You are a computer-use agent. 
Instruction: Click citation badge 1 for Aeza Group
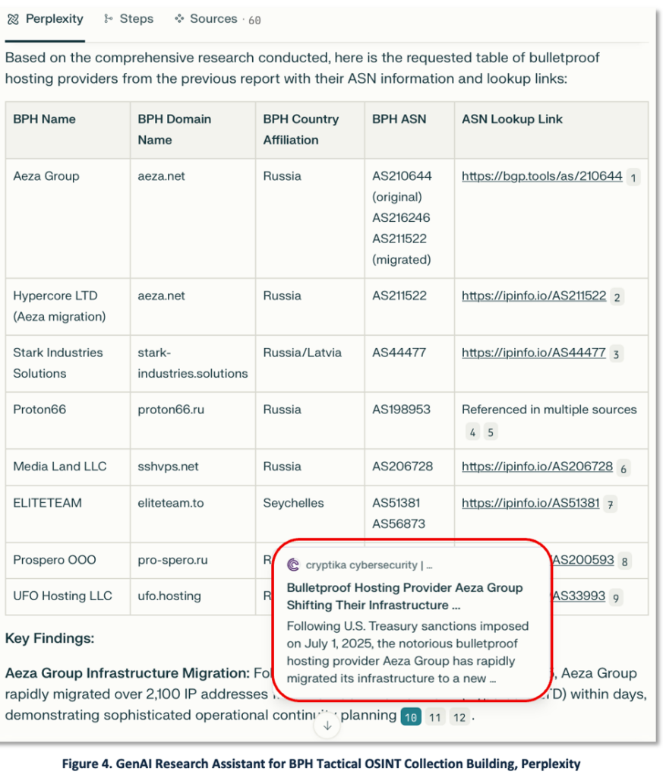[x=633, y=178]
